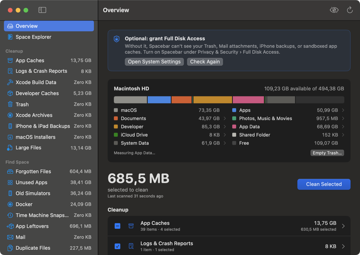Expand the Apps storage chevron
Viewport: 360px width, 255px height.
pyautogui.click(x=343, y=110)
